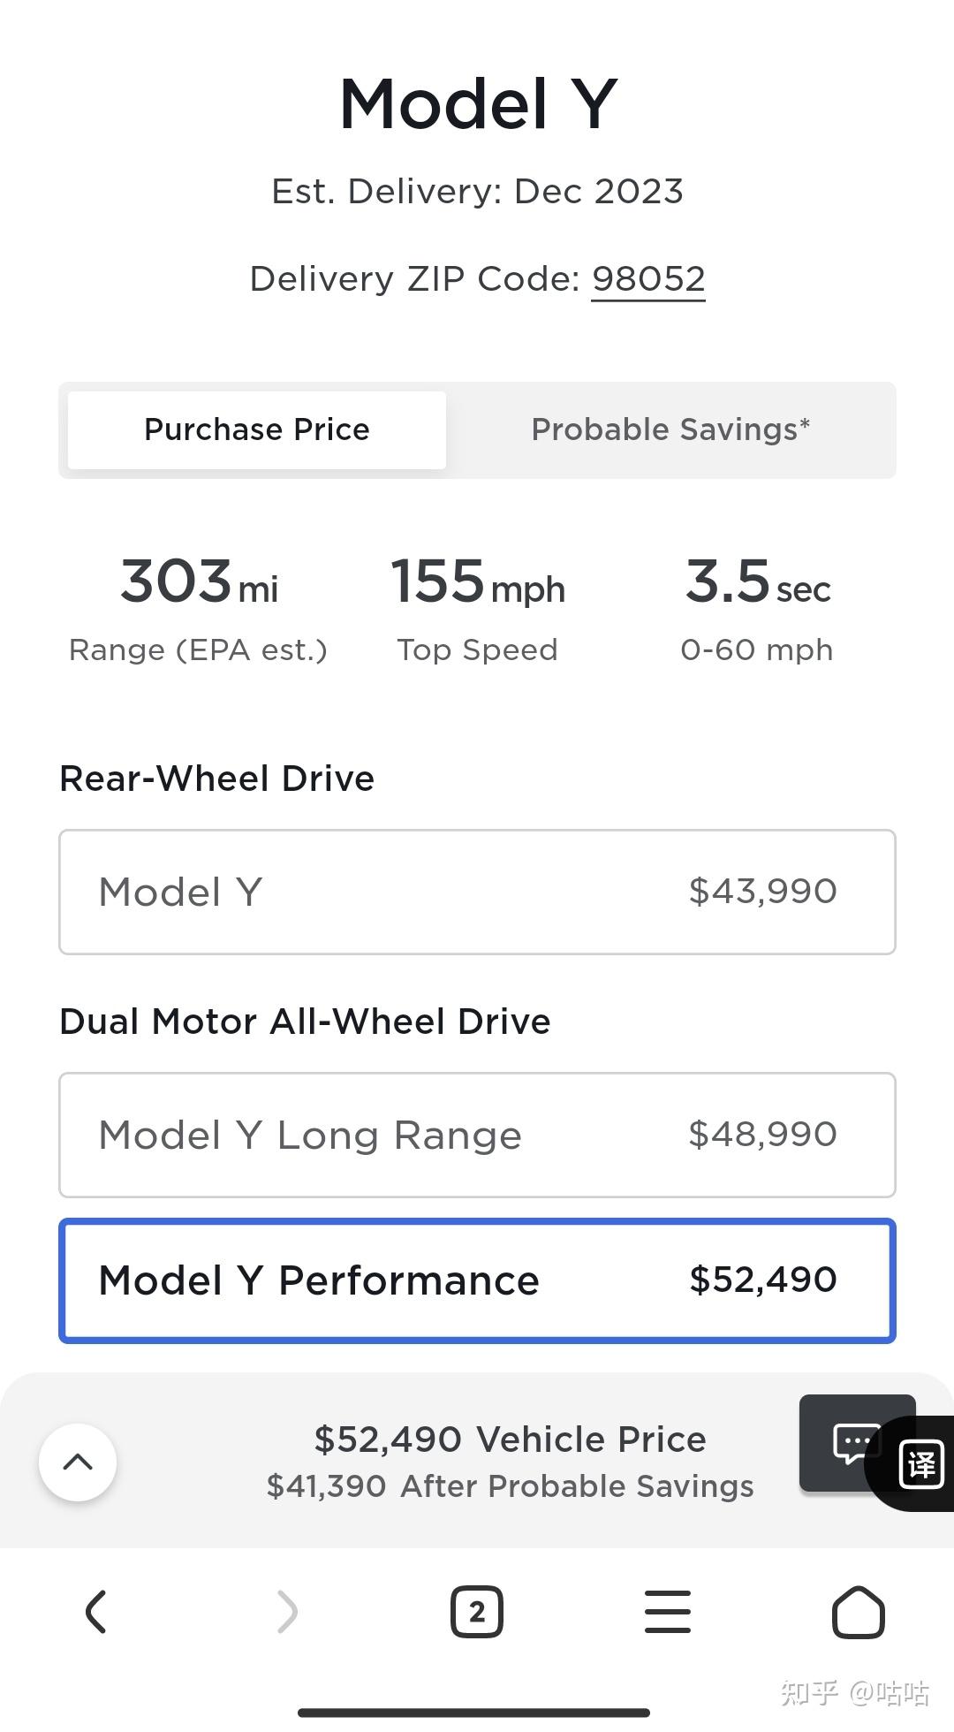Screen dimensions: 954x1732
Task: Select the Model Y Long Range option
Action: click(x=477, y=1135)
